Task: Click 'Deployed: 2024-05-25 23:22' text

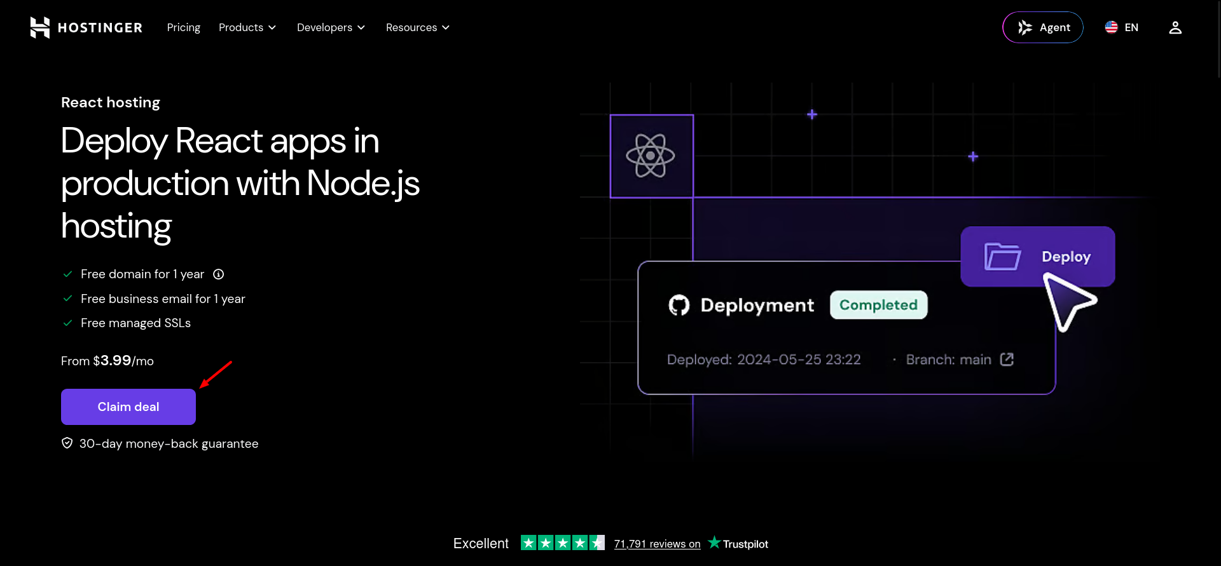Action: pos(764,360)
